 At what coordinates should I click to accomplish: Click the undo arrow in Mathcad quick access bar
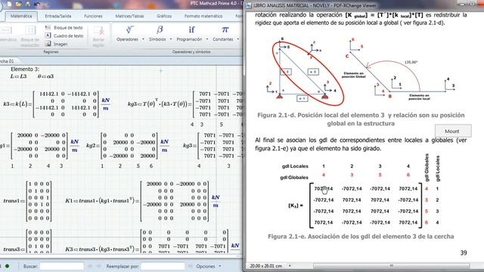pyautogui.click(x=38, y=4)
